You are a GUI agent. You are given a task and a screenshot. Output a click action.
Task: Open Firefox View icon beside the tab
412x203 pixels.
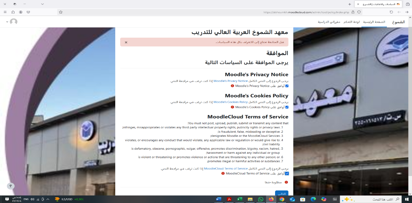point(408,4)
